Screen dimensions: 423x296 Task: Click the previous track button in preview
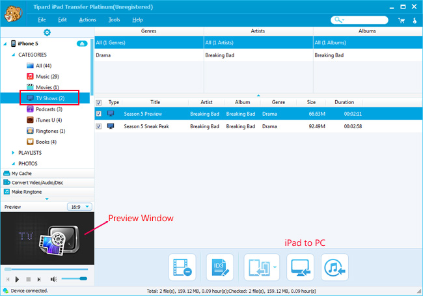(x=8, y=279)
